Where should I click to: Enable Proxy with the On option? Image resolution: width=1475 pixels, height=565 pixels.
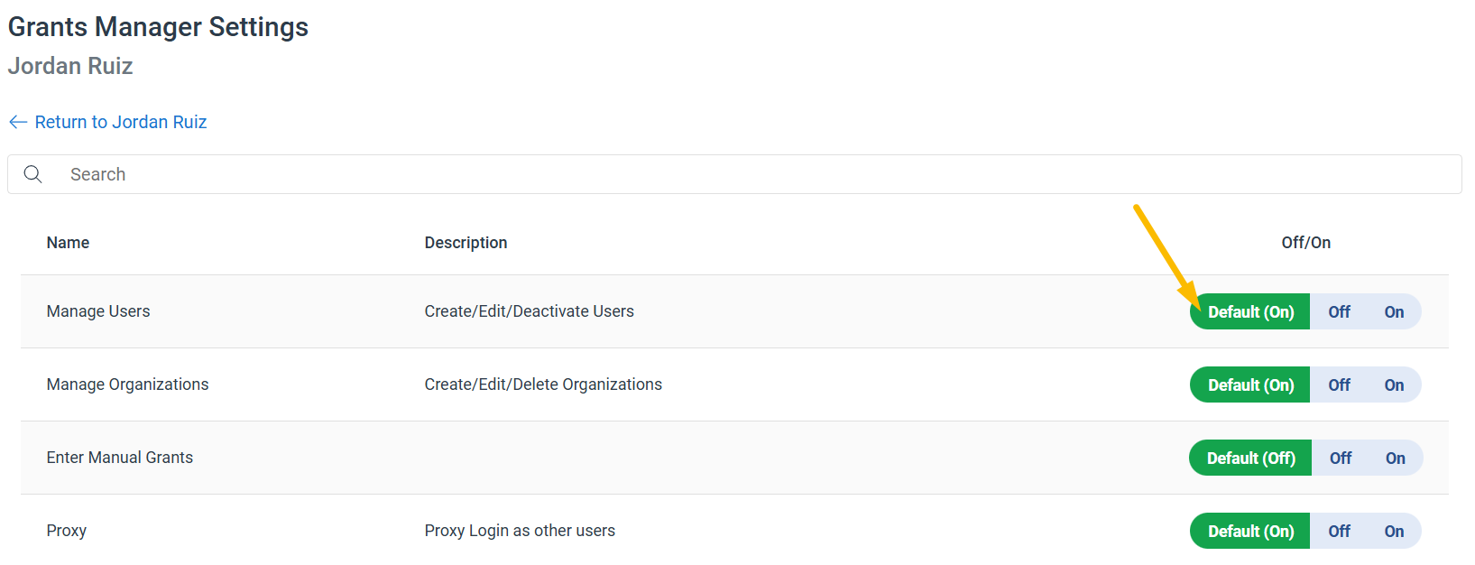coord(1394,531)
